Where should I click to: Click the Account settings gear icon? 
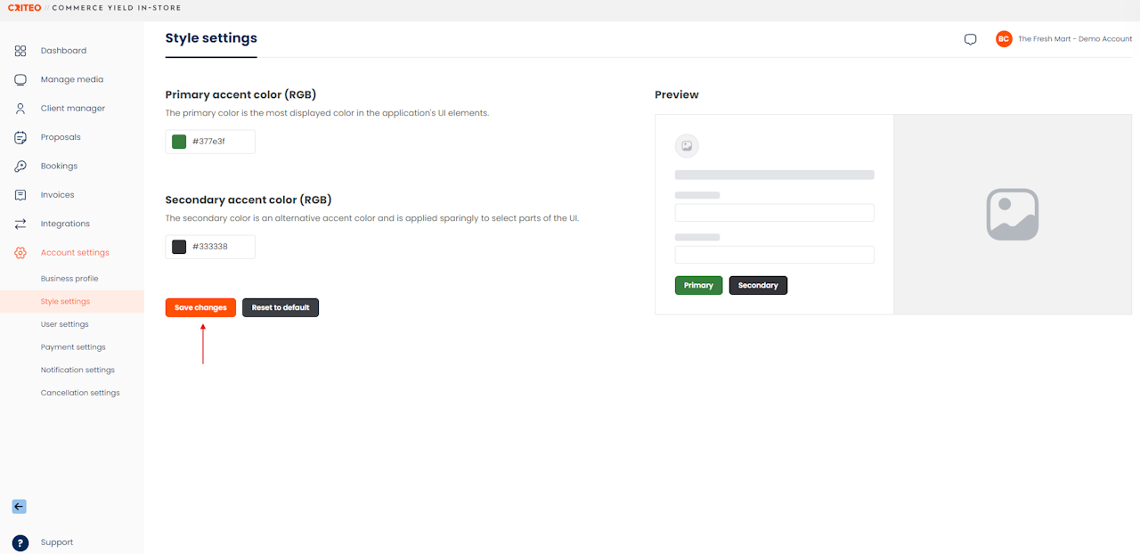20,253
